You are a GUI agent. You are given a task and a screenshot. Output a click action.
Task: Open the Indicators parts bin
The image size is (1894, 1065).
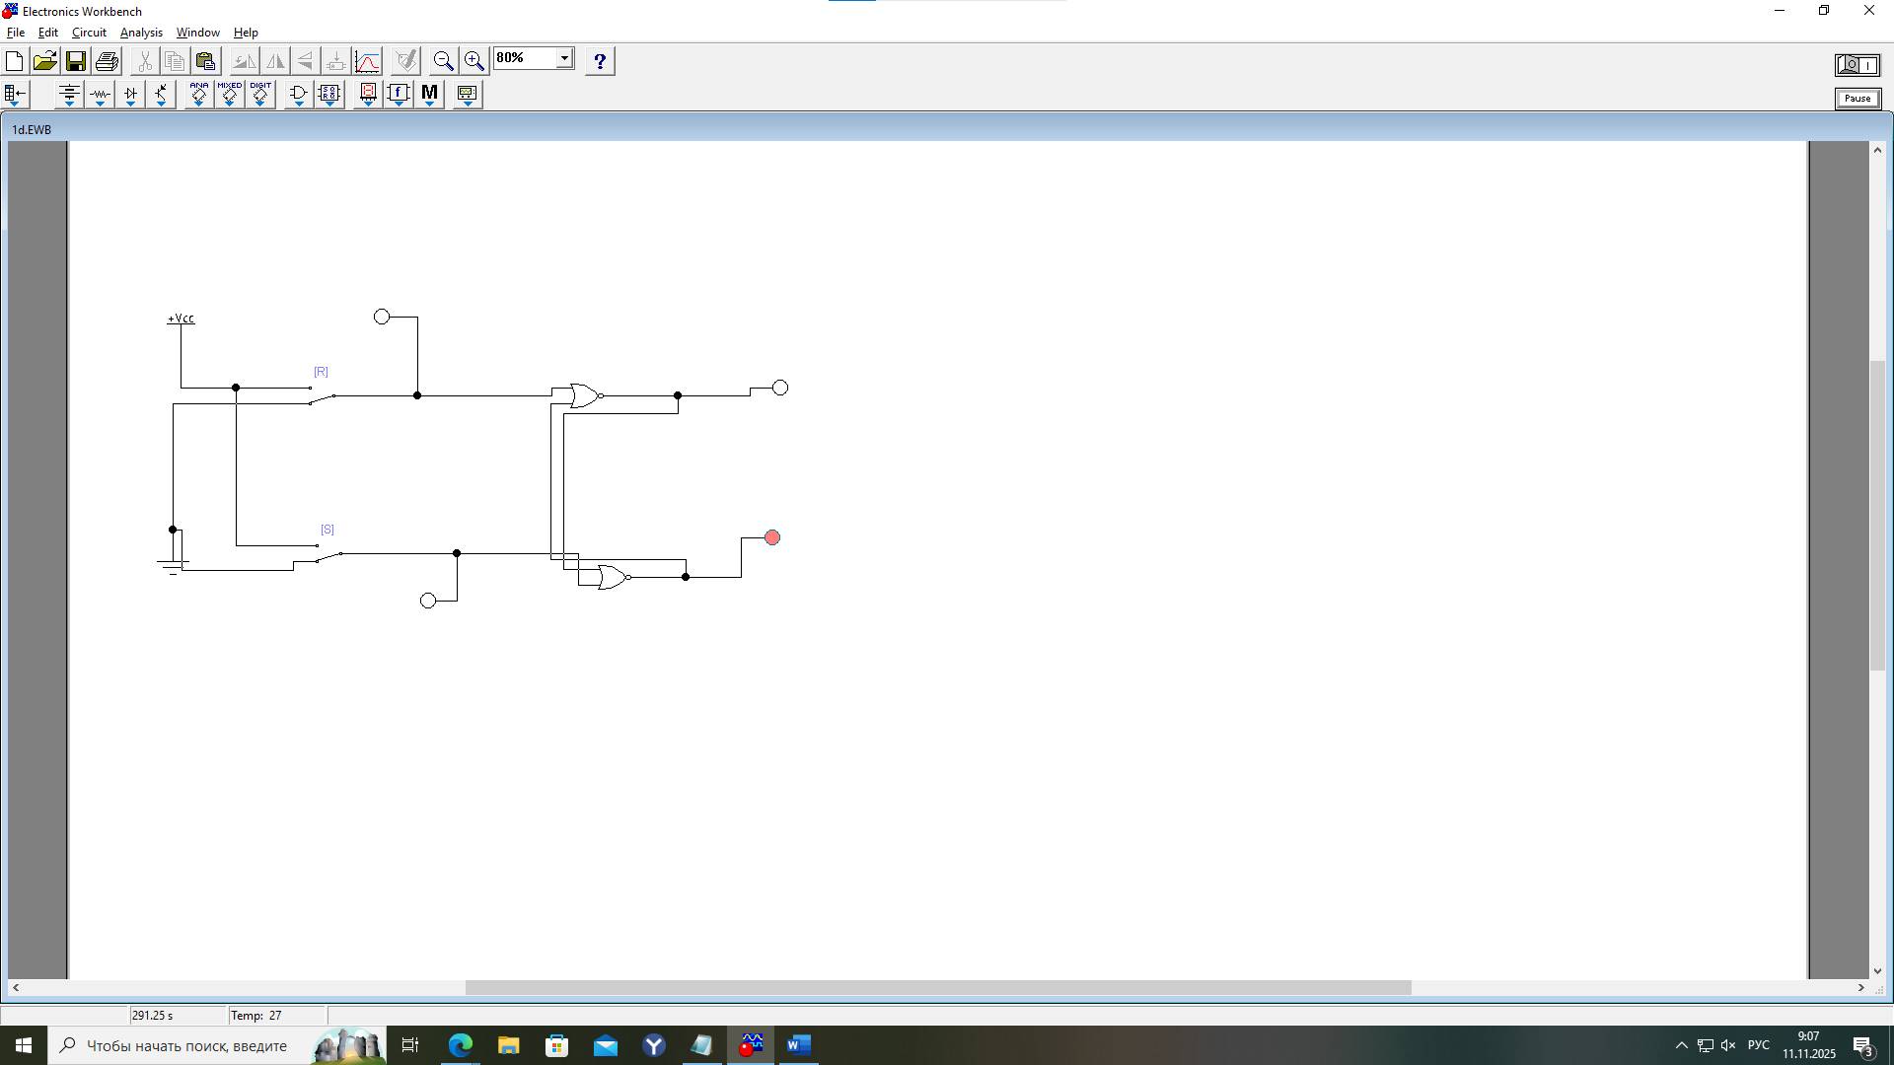(368, 95)
